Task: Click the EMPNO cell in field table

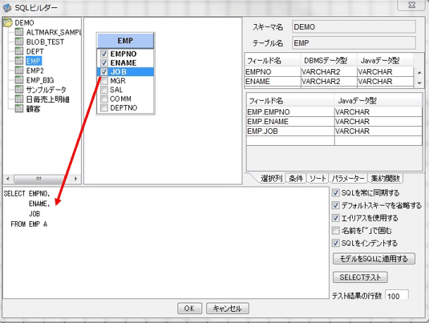Action: pyautogui.click(x=273, y=71)
